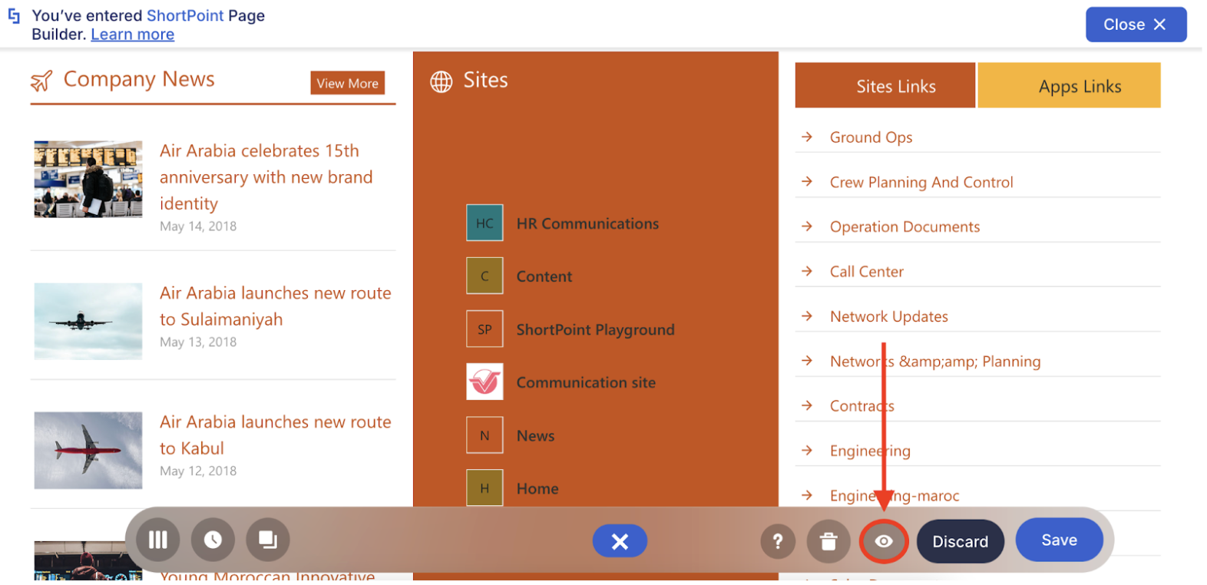Open the columns layout icon in bottom toolbar
Screen dimensions: 1207x585
(157, 540)
